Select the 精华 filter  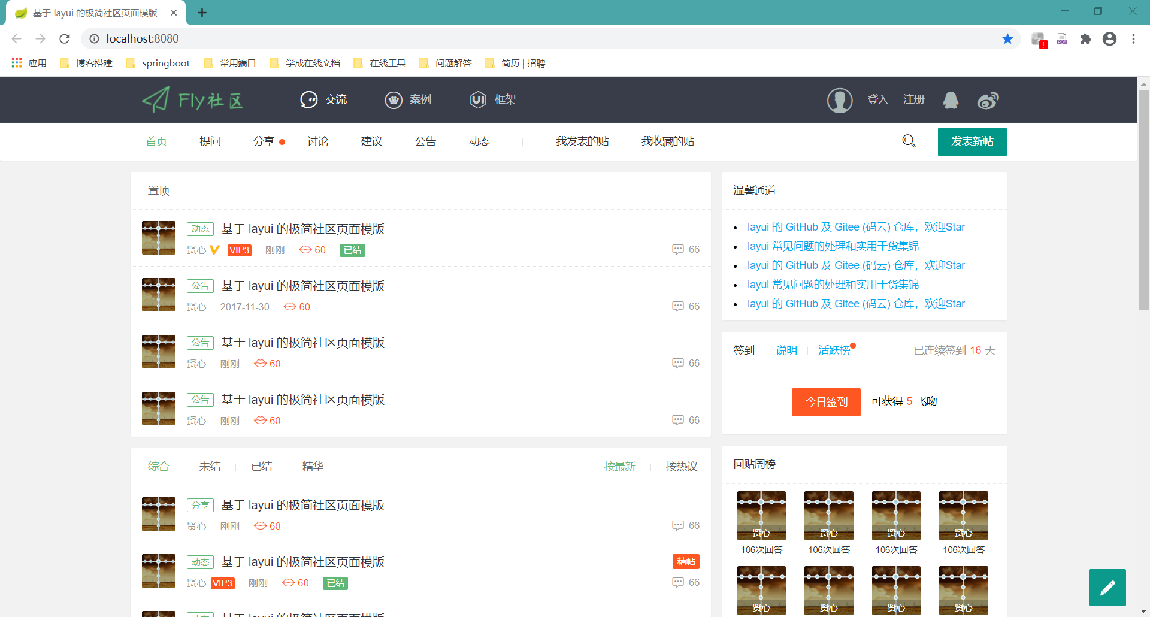coord(313,467)
